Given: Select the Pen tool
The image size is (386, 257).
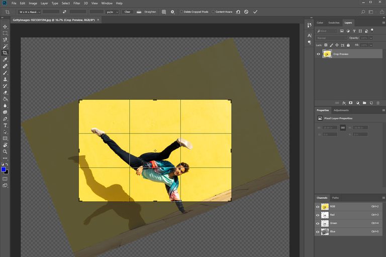Looking at the screenshot, I should pos(5,119).
